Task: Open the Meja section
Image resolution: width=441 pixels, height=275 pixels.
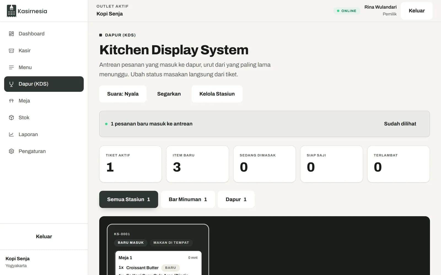Action: 44,101
